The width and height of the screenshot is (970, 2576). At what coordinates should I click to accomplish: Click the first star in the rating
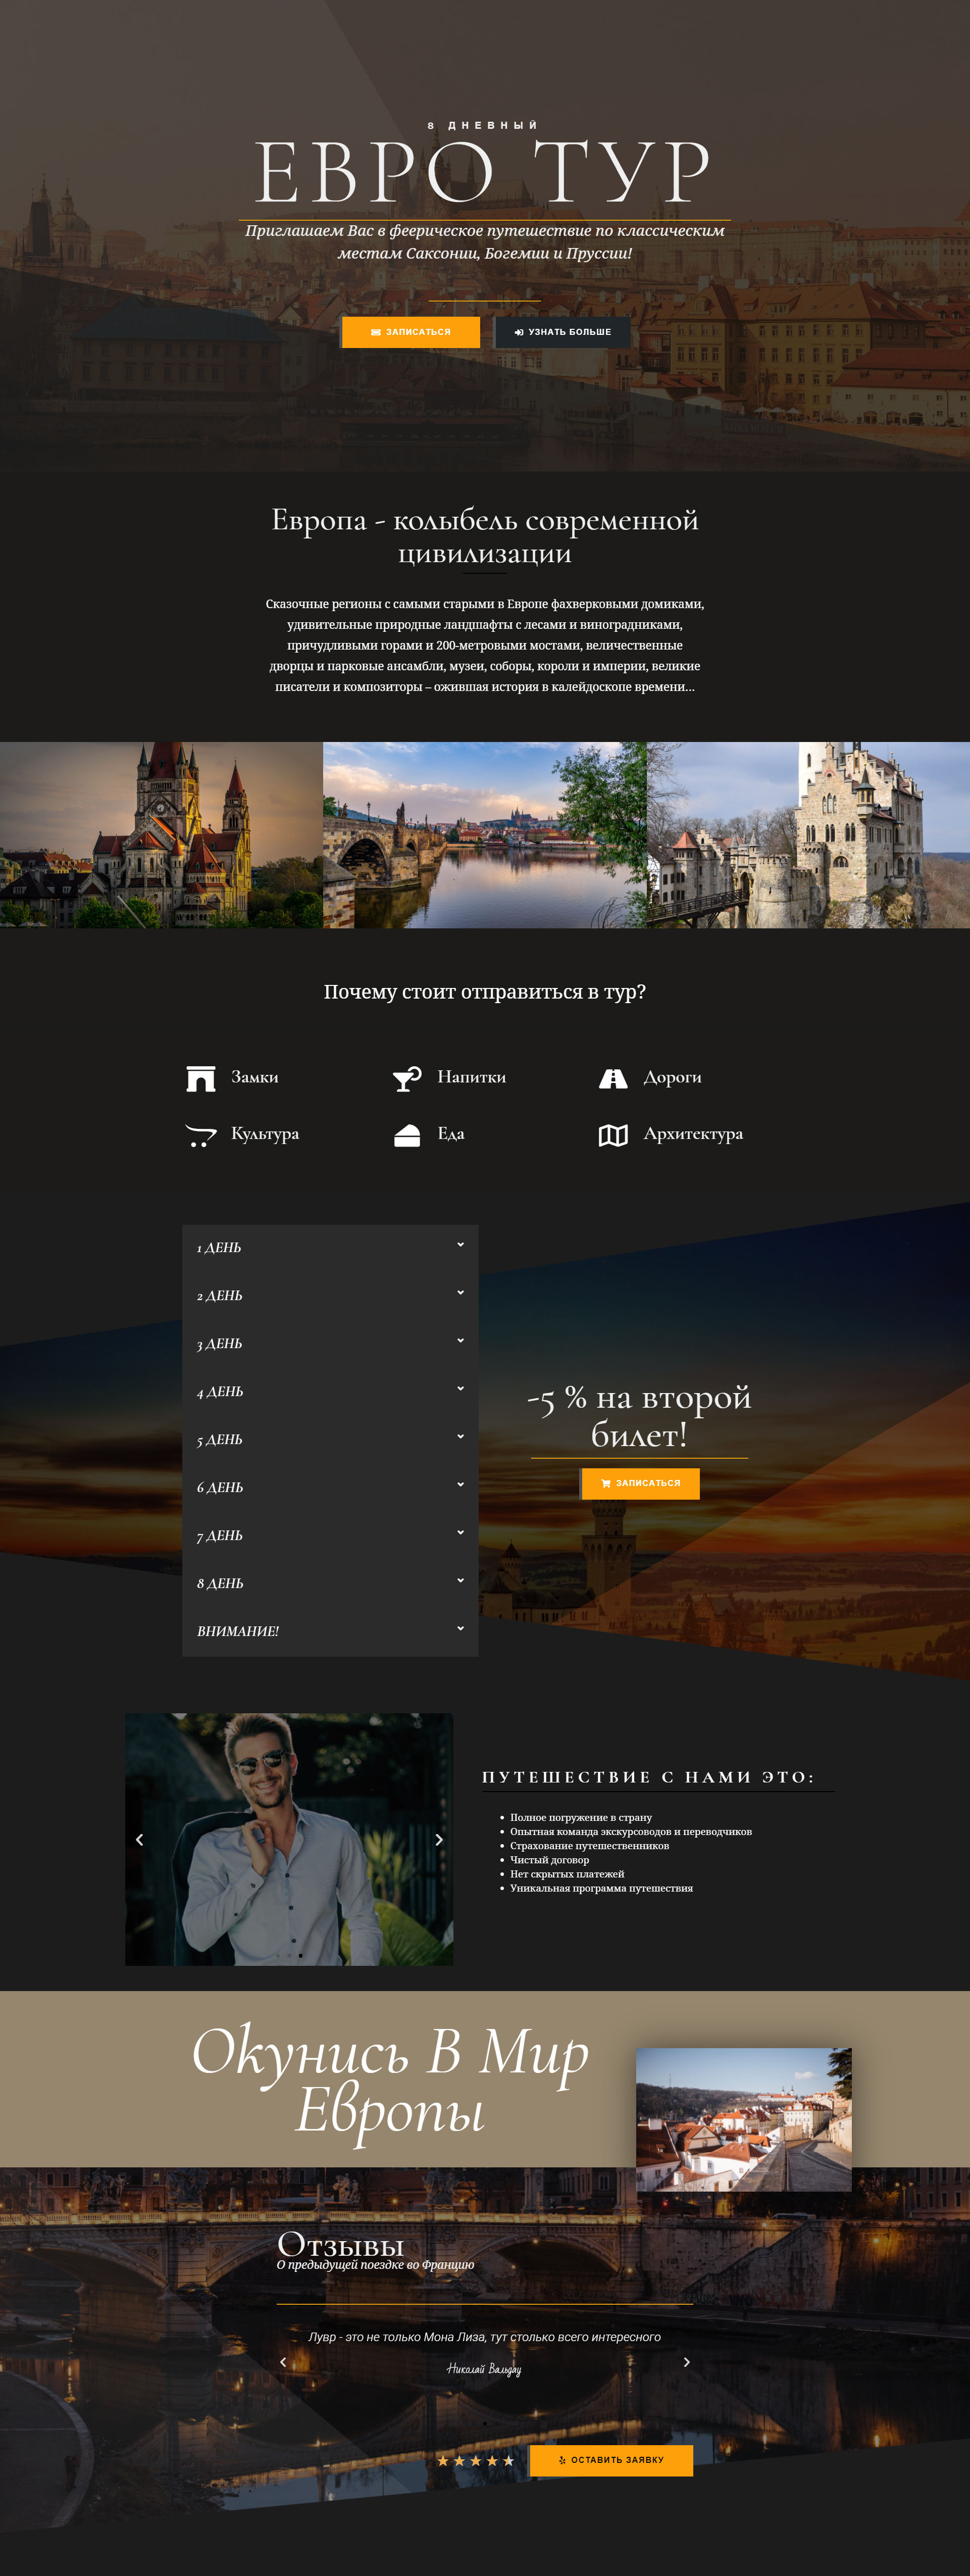click(443, 2460)
